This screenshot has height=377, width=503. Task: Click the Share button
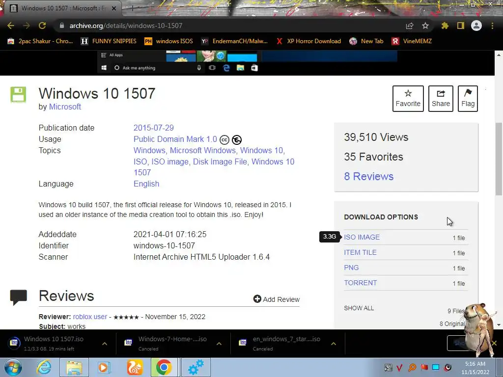point(441,99)
